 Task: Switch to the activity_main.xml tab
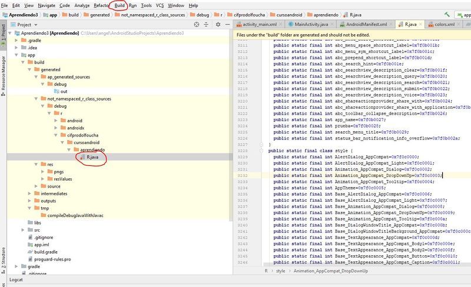tap(260, 24)
